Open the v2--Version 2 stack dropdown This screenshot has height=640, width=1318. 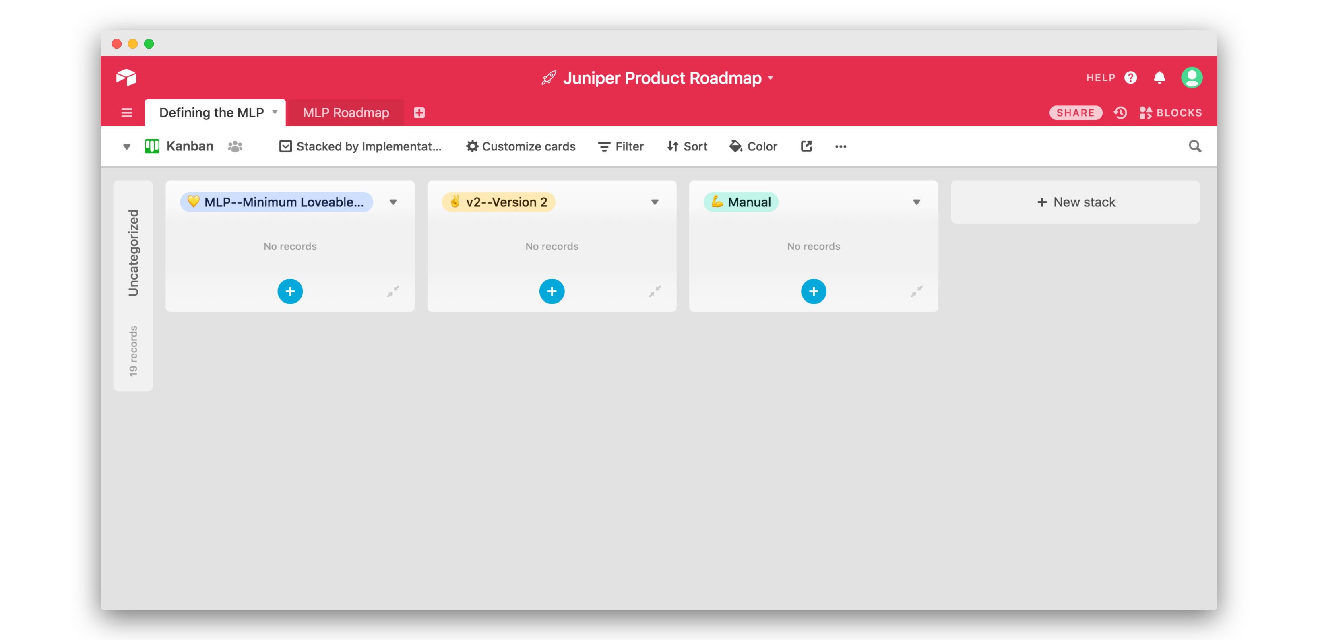pyautogui.click(x=655, y=202)
